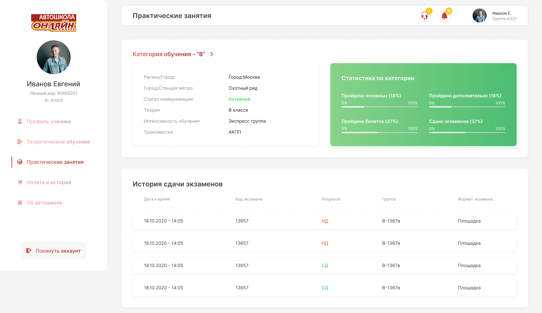Click Город Москва region value
Viewport: 542px width, 313px height.
[x=244, y=77]
